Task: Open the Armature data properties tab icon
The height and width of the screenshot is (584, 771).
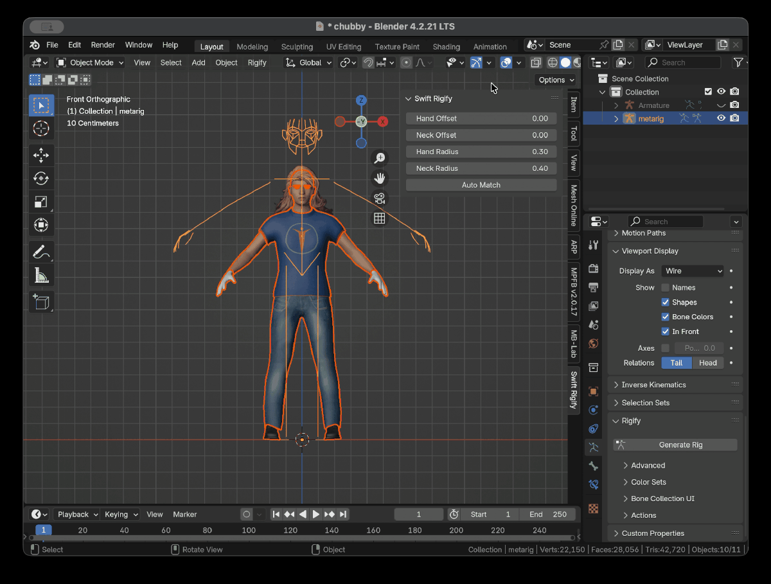Action: click(594, 447)
